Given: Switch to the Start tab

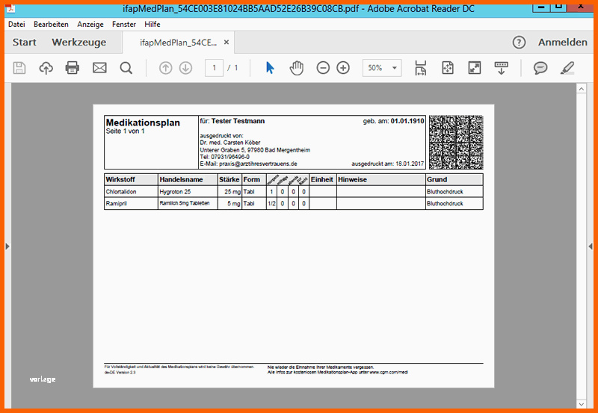Looking at the screenshot, I should click(25, 43).
